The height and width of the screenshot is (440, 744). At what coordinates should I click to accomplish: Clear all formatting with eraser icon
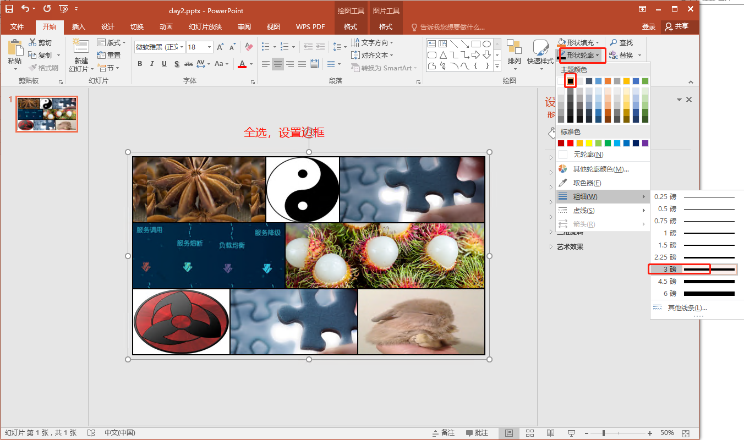[x=249, y=47]
